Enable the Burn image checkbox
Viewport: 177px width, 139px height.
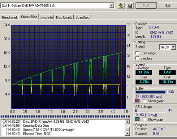tap(137, 53)
